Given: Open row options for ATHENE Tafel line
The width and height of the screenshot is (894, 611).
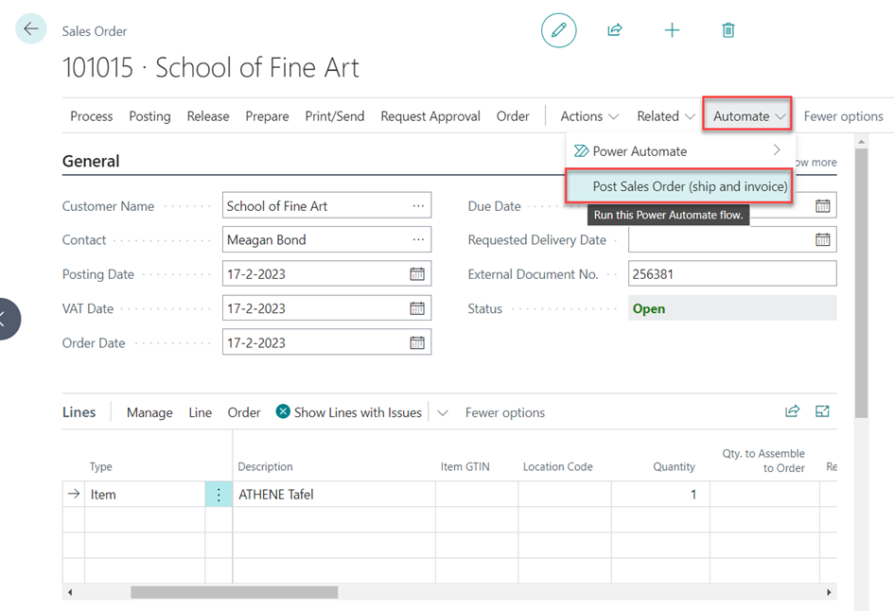Looking at the screenshot, I should tap(219, 494).
